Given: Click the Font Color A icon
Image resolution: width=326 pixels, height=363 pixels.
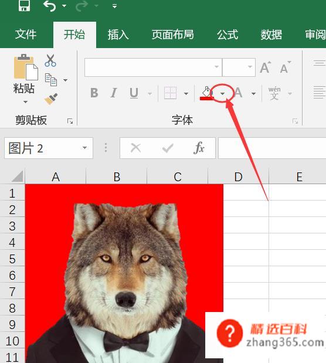Looking at the screenshot, I should click(x=238, y=93).
